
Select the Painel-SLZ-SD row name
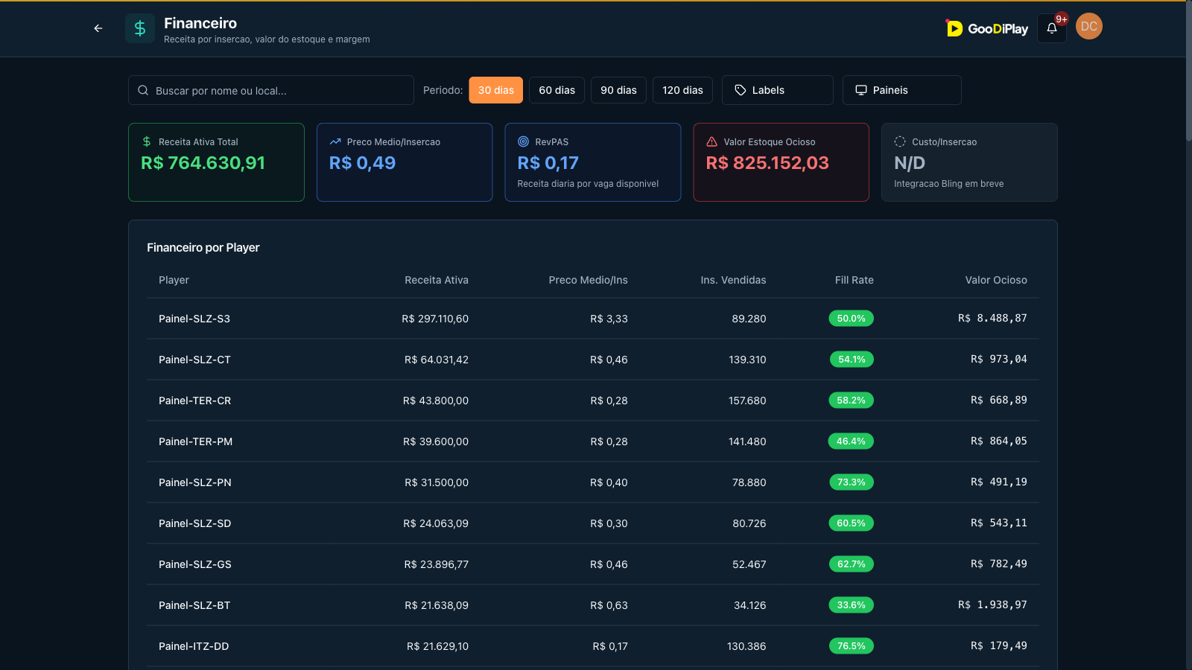195,523
